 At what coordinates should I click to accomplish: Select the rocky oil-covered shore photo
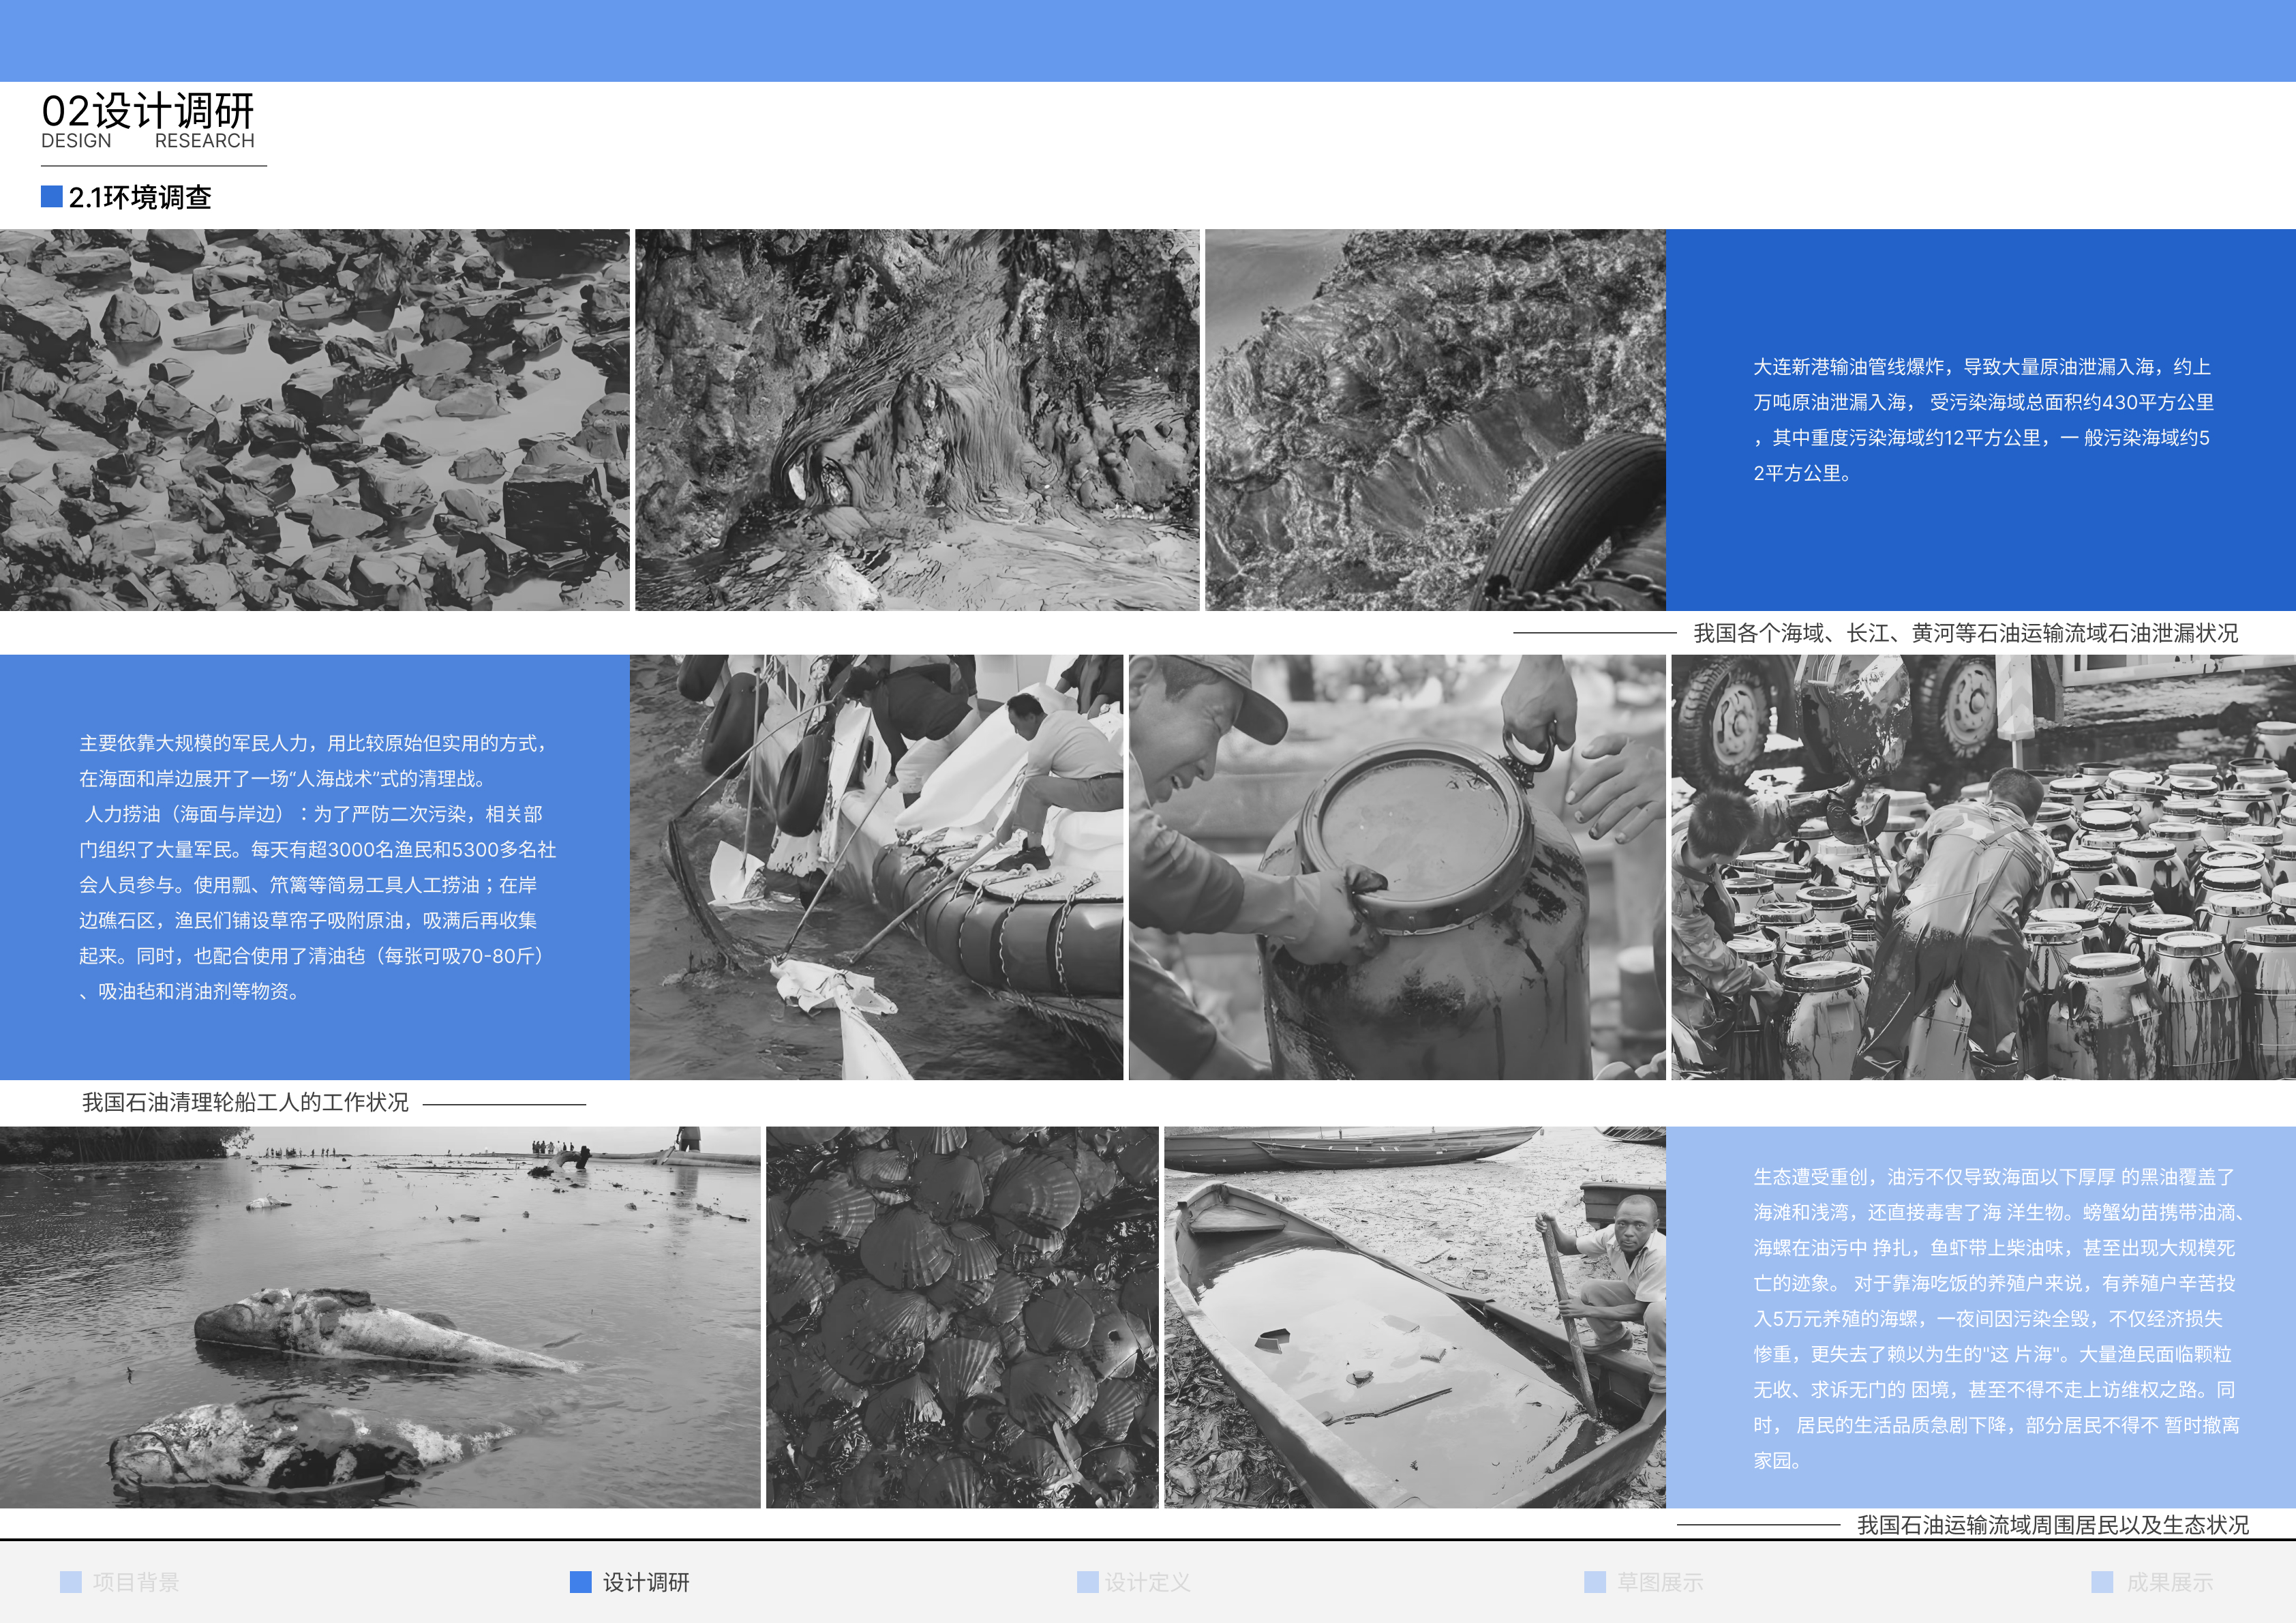coord(314,420)
